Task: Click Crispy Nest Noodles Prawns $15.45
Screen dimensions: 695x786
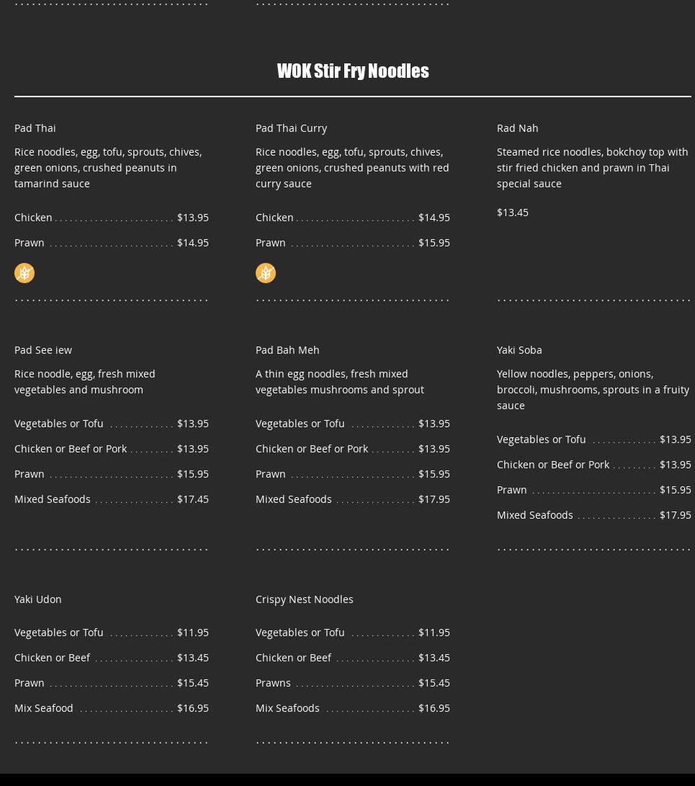Action: 434,683
